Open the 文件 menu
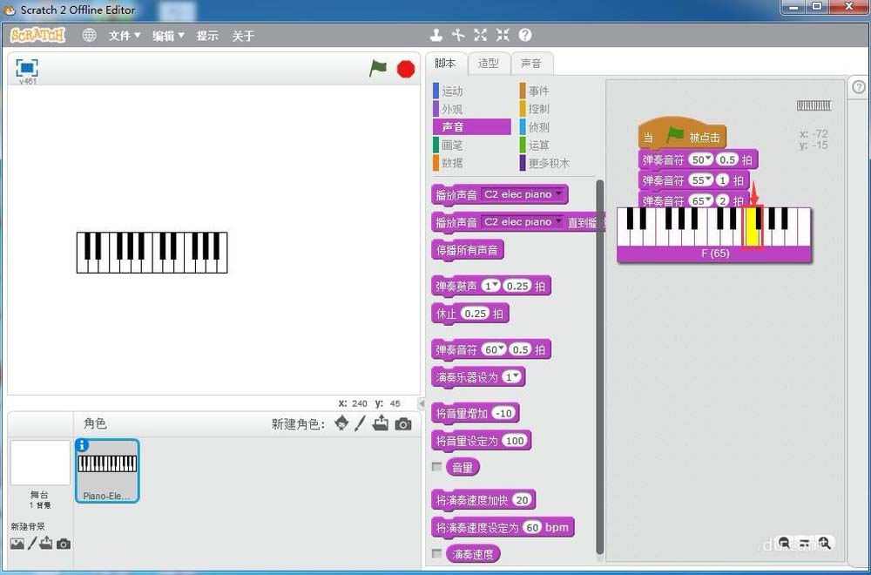Screen dimensions: 871x575 point(122,35)
